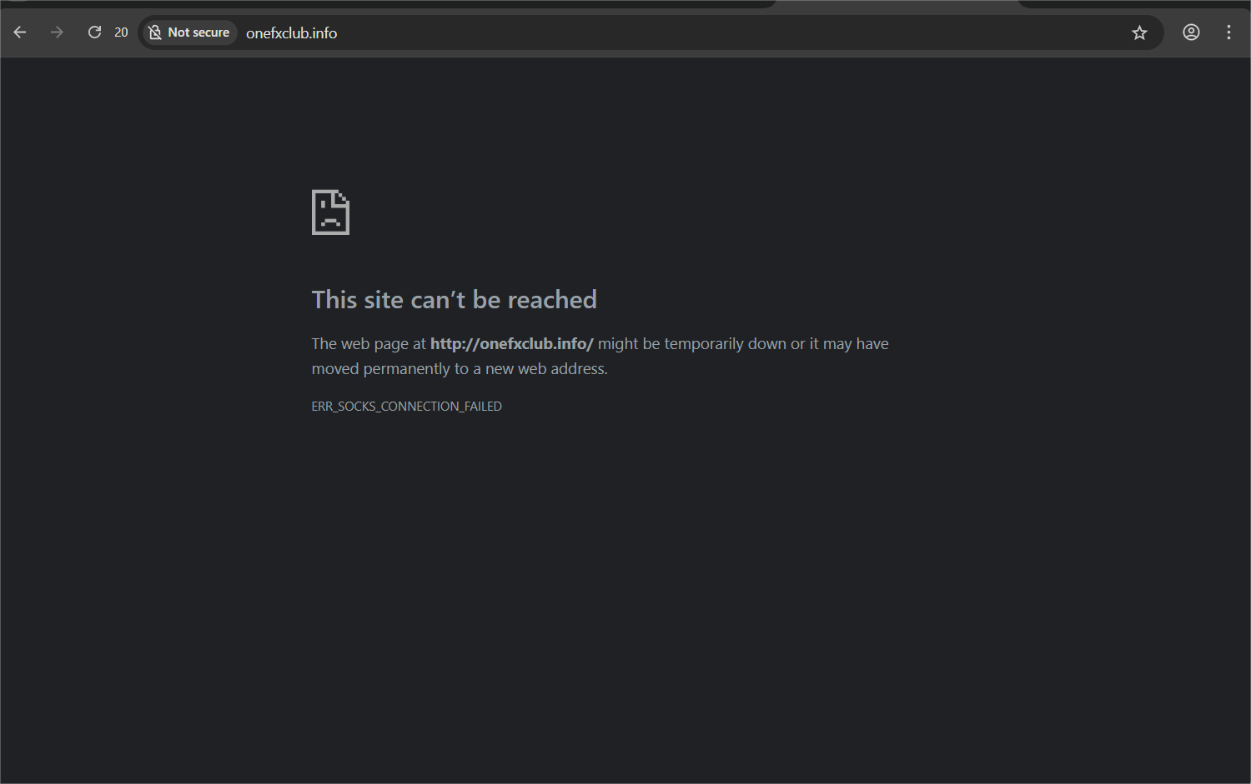1251x784 pixels.
Task: Go back to the previous page
Action: (x=20, y=32)
